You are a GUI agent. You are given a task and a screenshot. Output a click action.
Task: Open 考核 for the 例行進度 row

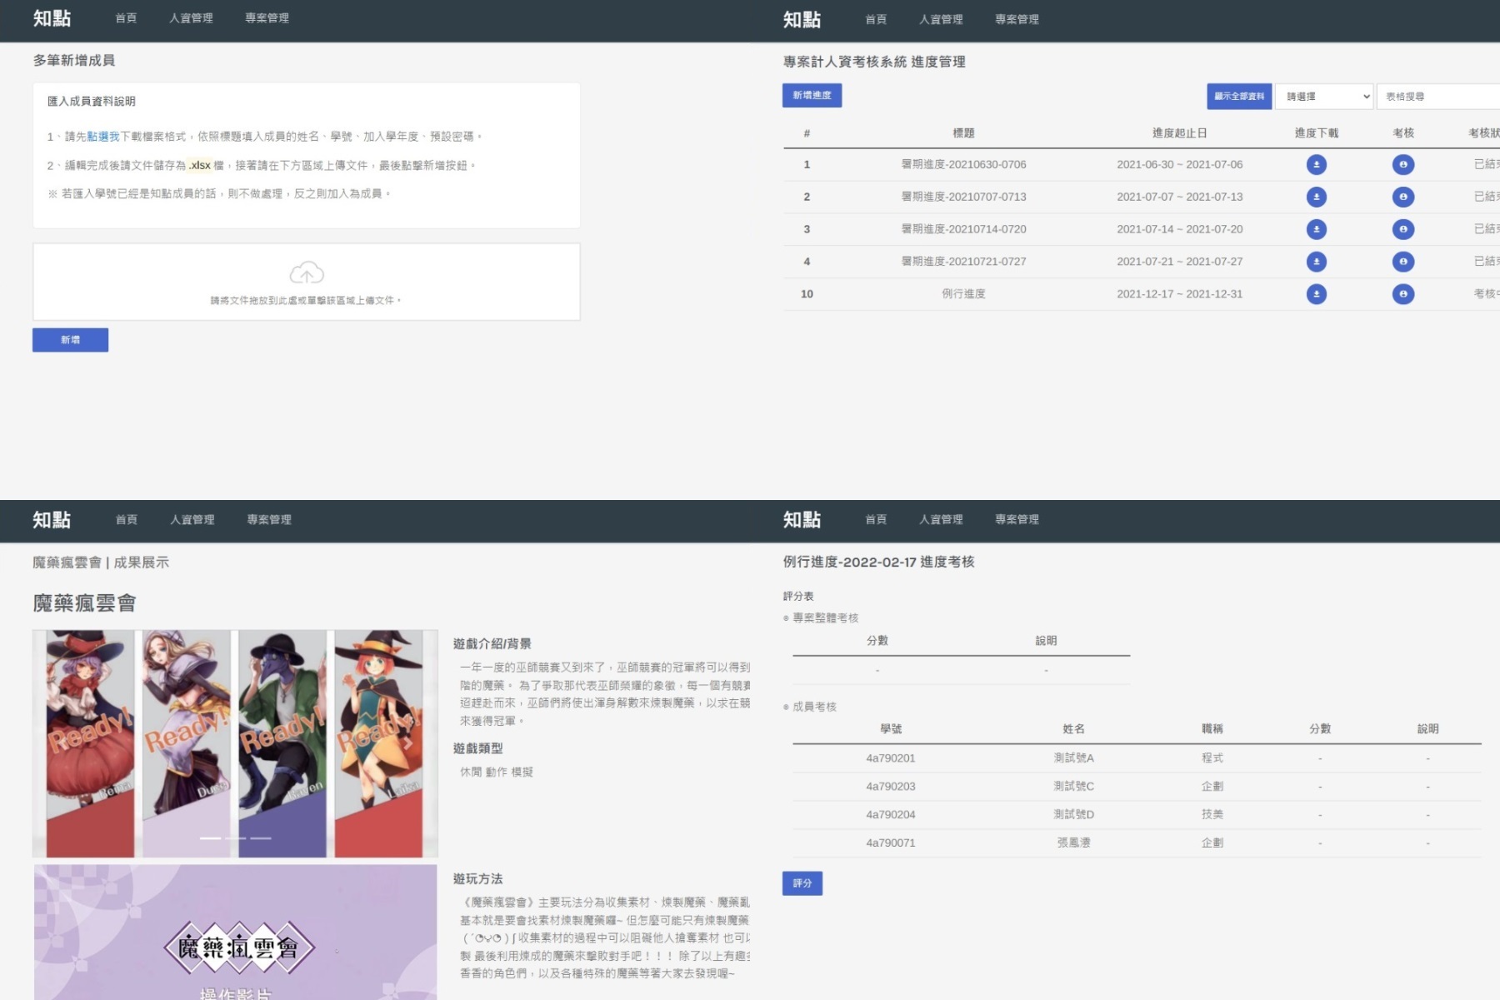pyautogui.click(x=1402, y=293)
